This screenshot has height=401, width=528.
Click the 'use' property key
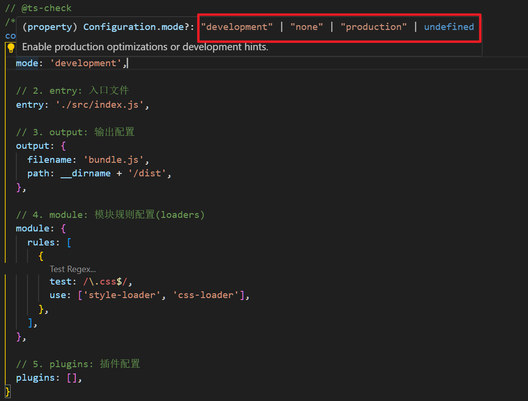[x=58, y=295]
